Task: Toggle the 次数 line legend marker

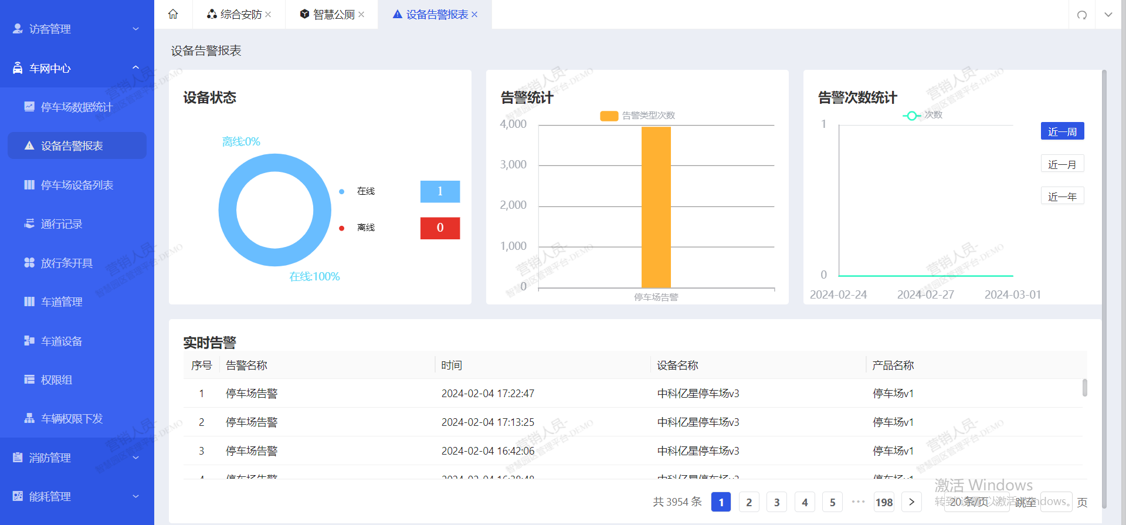Action: click(911, 116)
